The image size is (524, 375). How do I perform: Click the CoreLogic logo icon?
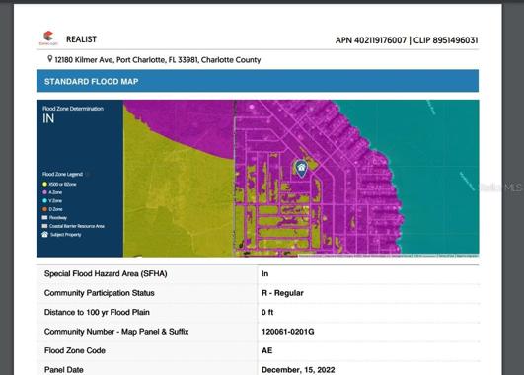click(x=48, y=37)
